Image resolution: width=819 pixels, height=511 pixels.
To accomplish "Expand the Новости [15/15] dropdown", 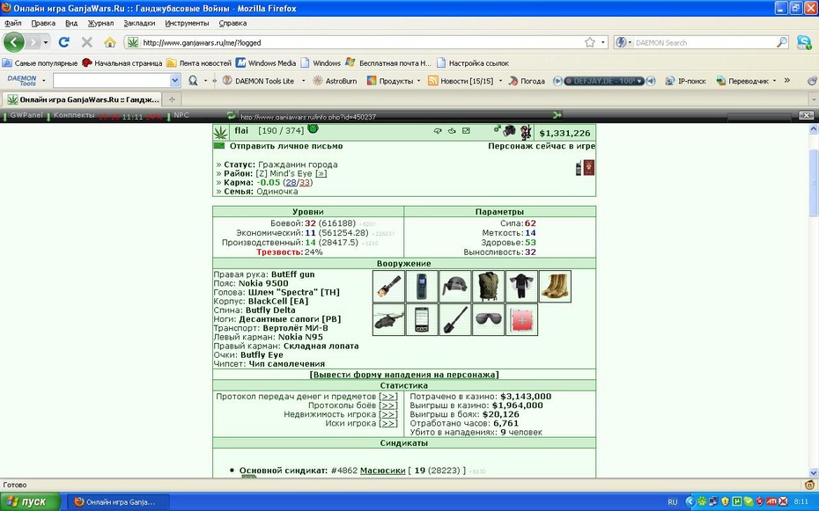I will [500, 81].
